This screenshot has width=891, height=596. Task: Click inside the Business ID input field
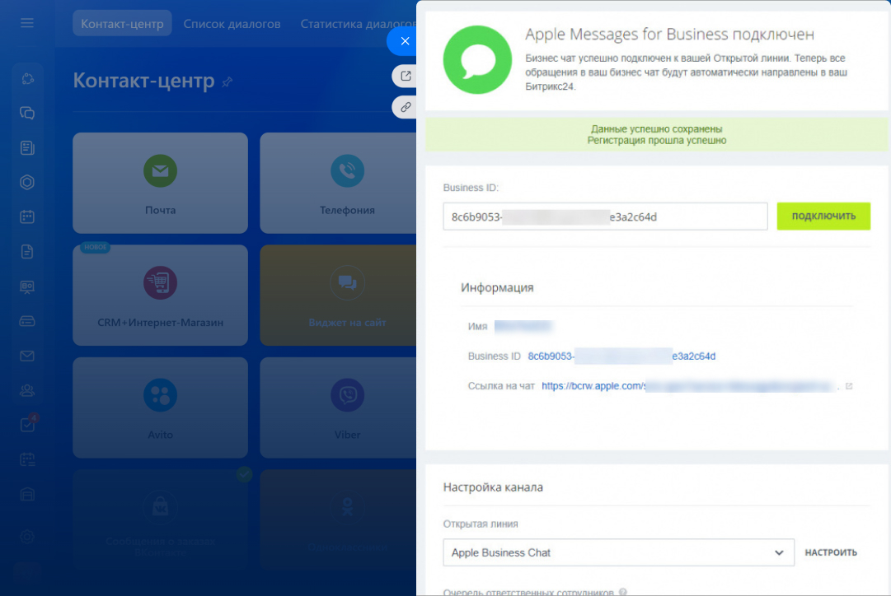pyautogui.click(x=605, y=217)
